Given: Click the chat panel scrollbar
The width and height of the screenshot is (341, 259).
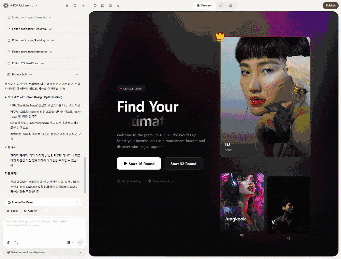Looking at the screenshot, I should click(x=85, y=175).
